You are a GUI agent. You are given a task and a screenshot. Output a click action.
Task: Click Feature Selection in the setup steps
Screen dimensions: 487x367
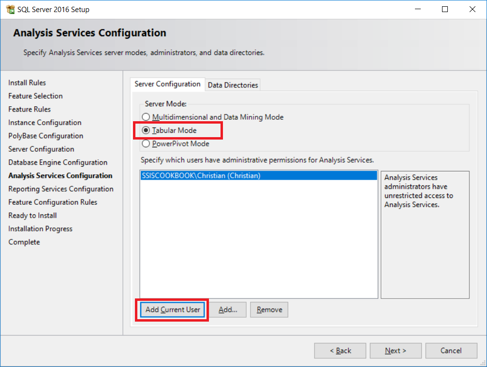[35, 96]
